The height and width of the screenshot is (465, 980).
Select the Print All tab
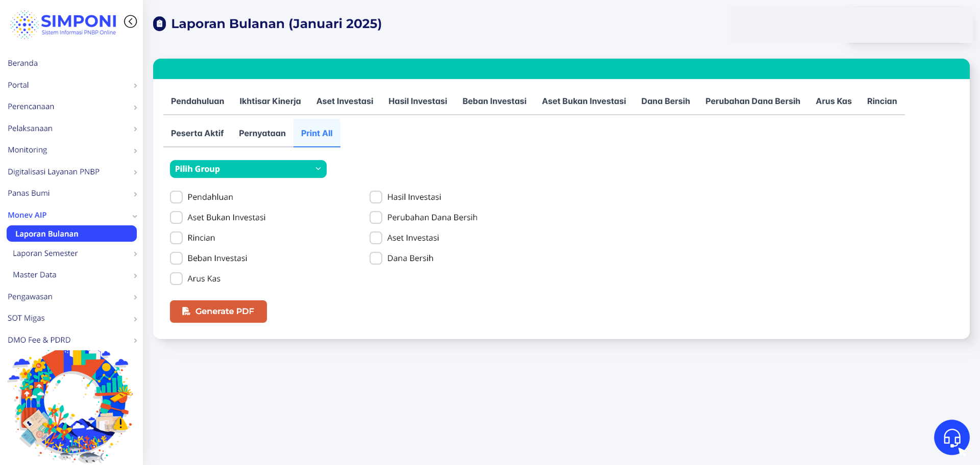click(317, 134)
